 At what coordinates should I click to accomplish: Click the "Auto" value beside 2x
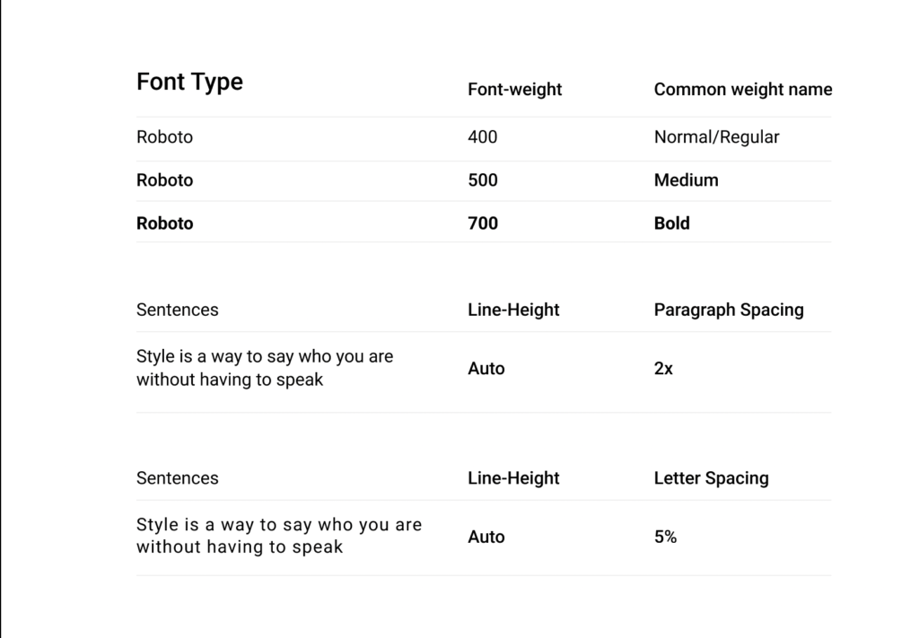tap(486, 369)
